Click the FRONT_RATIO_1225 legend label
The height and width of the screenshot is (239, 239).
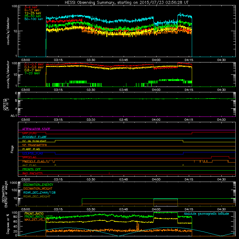click(x=39, y=217)
